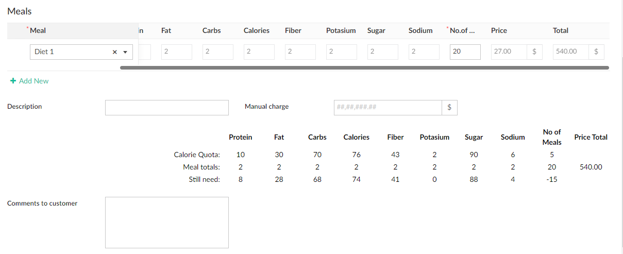Click the Manual charge amount field
This screenshot has height=254, width=623.
pyautogui.click(x=388, y=107)
